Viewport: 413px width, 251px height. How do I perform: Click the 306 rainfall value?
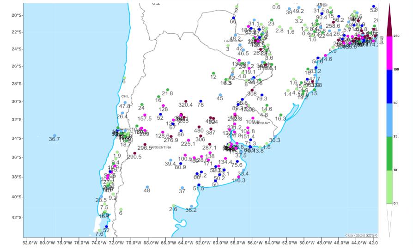point(200,140)
